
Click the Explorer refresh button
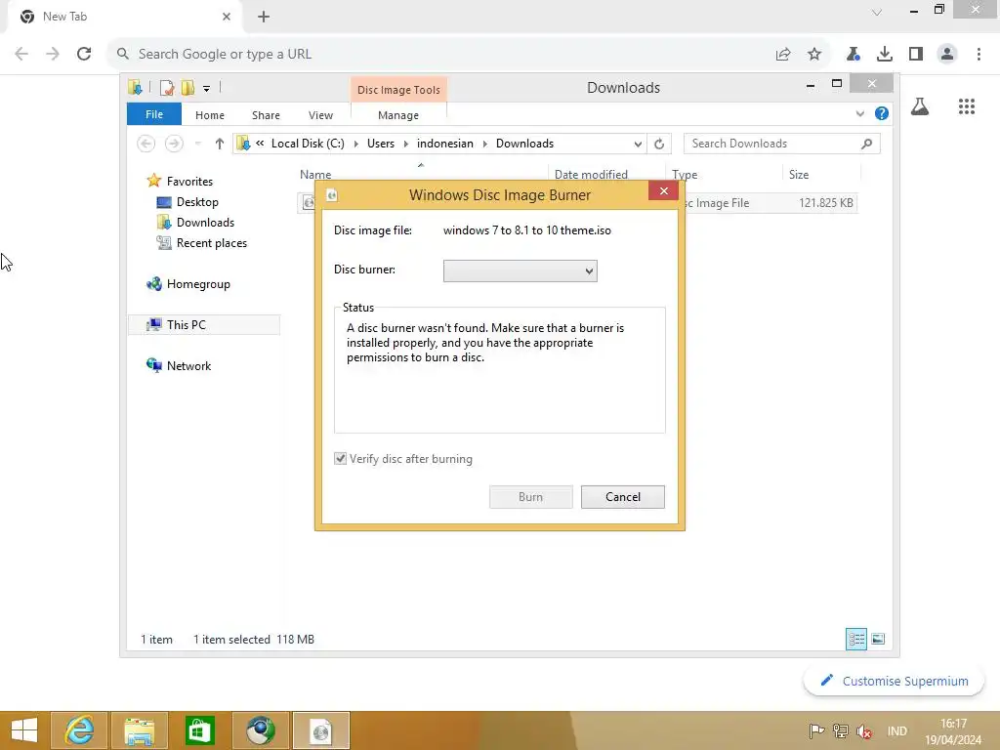pyautogui.click(x=659, y=145)
